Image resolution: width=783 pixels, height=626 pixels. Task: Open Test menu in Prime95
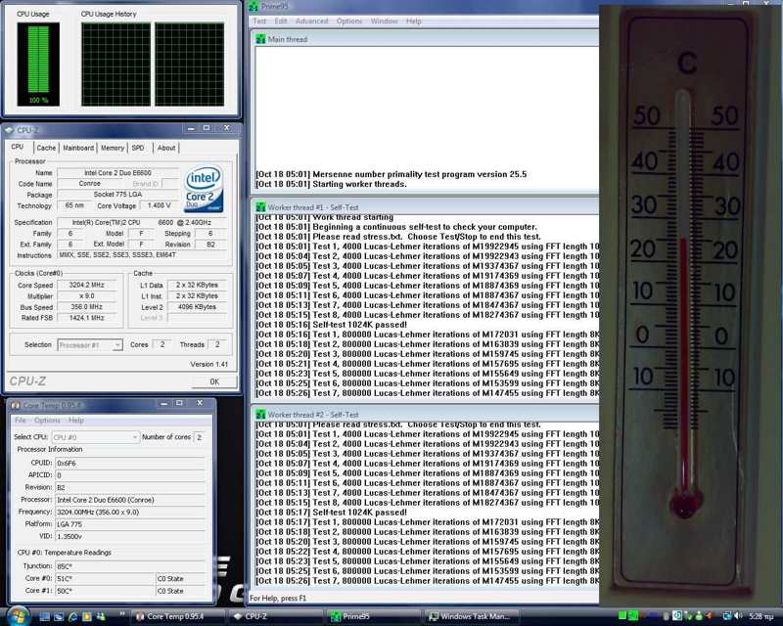(259, 21)
